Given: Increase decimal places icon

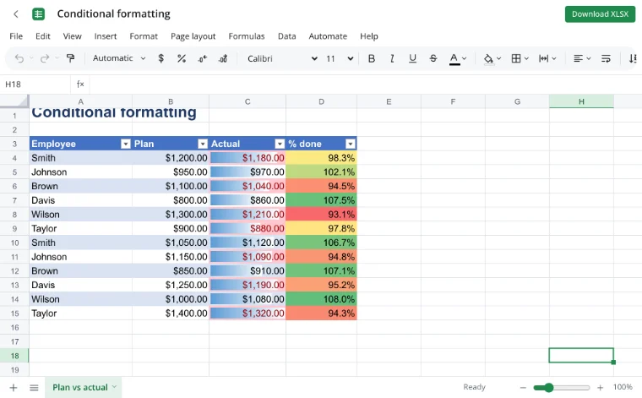Looking at the screenshot, I should 223,59.
